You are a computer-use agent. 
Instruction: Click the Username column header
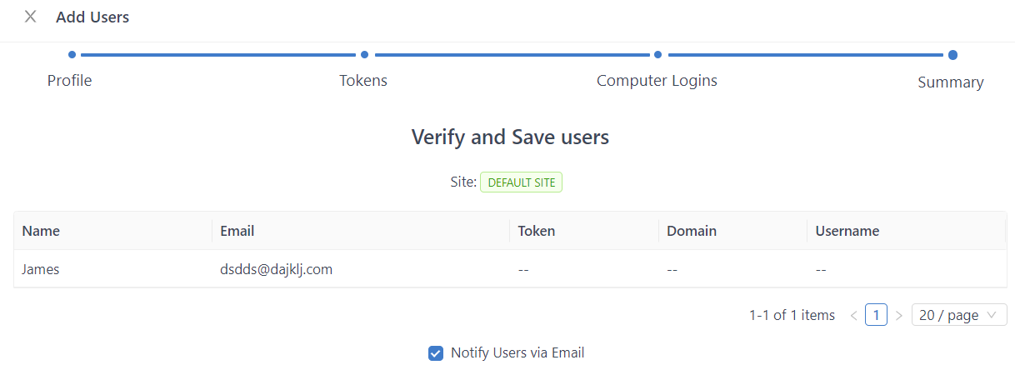(847, 231)
